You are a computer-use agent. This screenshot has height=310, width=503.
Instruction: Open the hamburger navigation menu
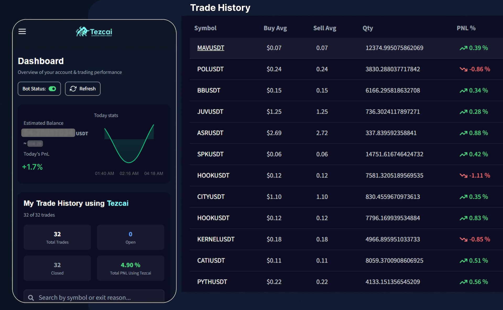point(22,31)
